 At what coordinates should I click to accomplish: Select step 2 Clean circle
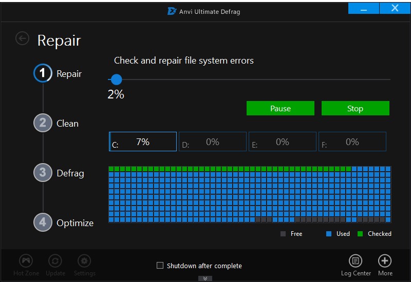[43, 123]
